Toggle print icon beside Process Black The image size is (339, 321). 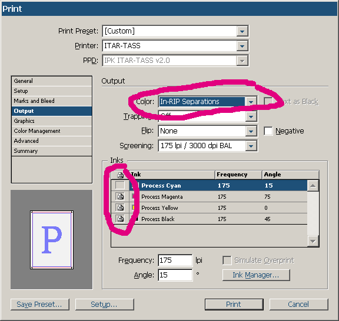point(120,219)
